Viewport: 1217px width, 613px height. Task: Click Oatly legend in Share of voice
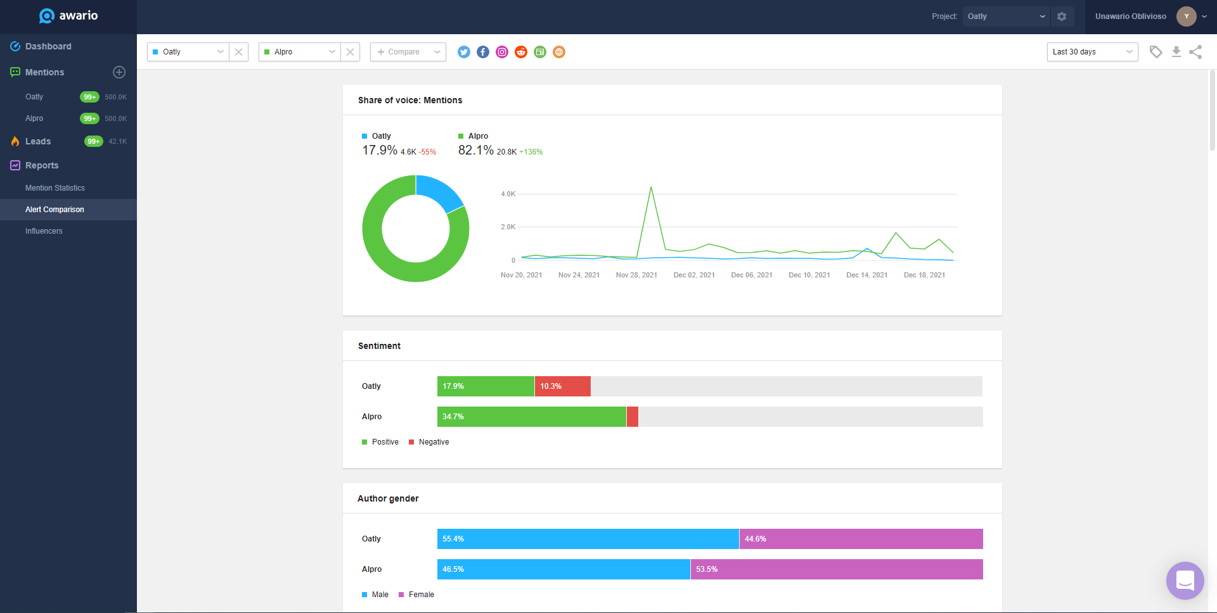coord(377,136)
